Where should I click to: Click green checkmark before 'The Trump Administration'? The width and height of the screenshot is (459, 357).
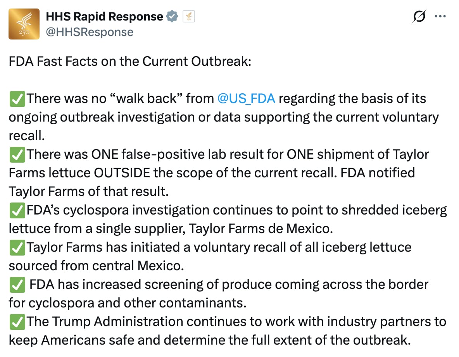(17, 322)
